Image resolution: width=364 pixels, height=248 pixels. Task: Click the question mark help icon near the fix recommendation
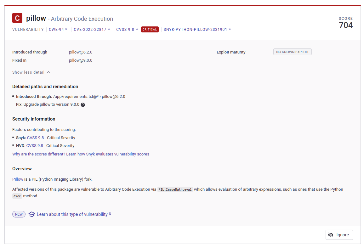[x=82, y=104]
